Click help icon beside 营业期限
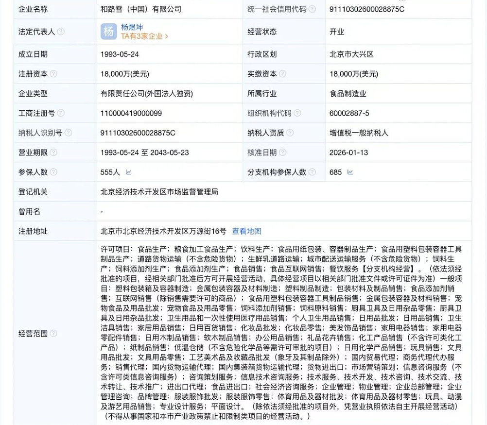 pyautogui.click(x=53, y=153)
